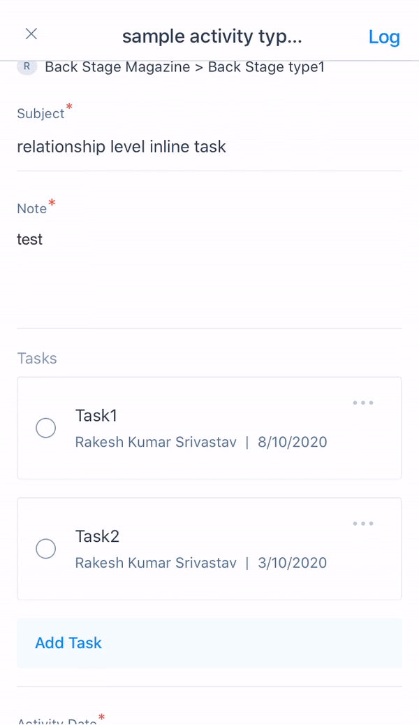419x725 pixels.
Task: Click the R avatar icon beside the breadcrumb
Action: click(27, 67)
